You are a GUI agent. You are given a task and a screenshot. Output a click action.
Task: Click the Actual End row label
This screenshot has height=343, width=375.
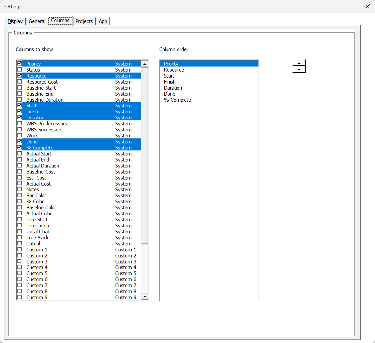(37, 160)
